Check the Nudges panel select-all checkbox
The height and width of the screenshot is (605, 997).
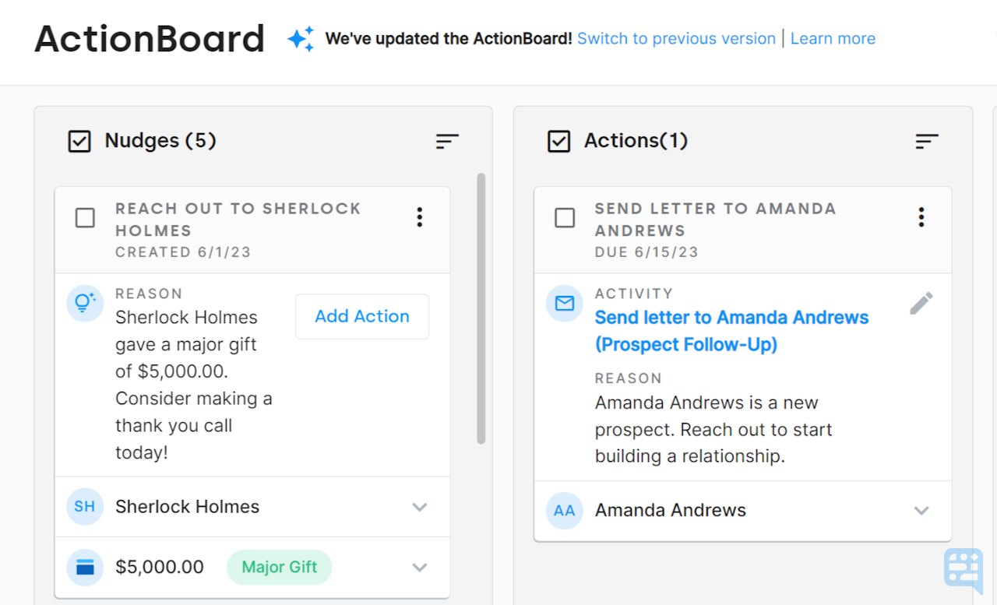(77, 140)
